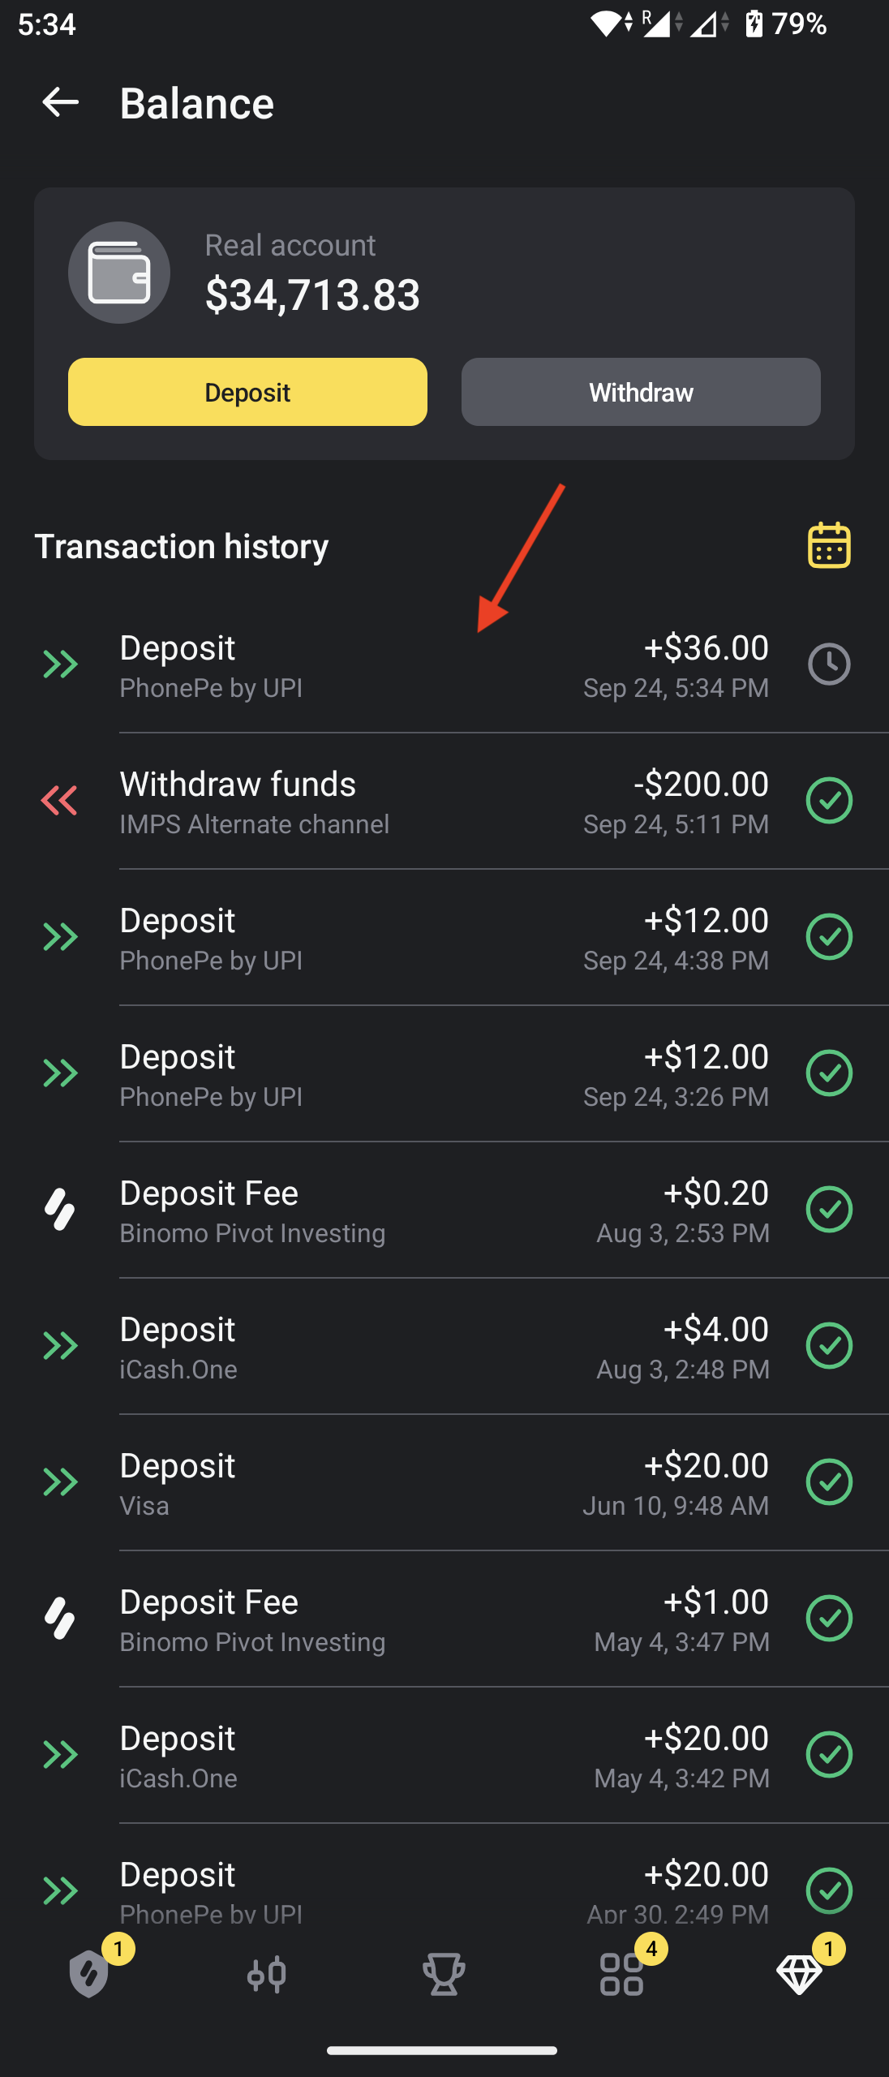Viewport: 889px width, 2077px height.
Task: Go back using the arrow icon
Action: pyautogui.click(x=60, y=102)
